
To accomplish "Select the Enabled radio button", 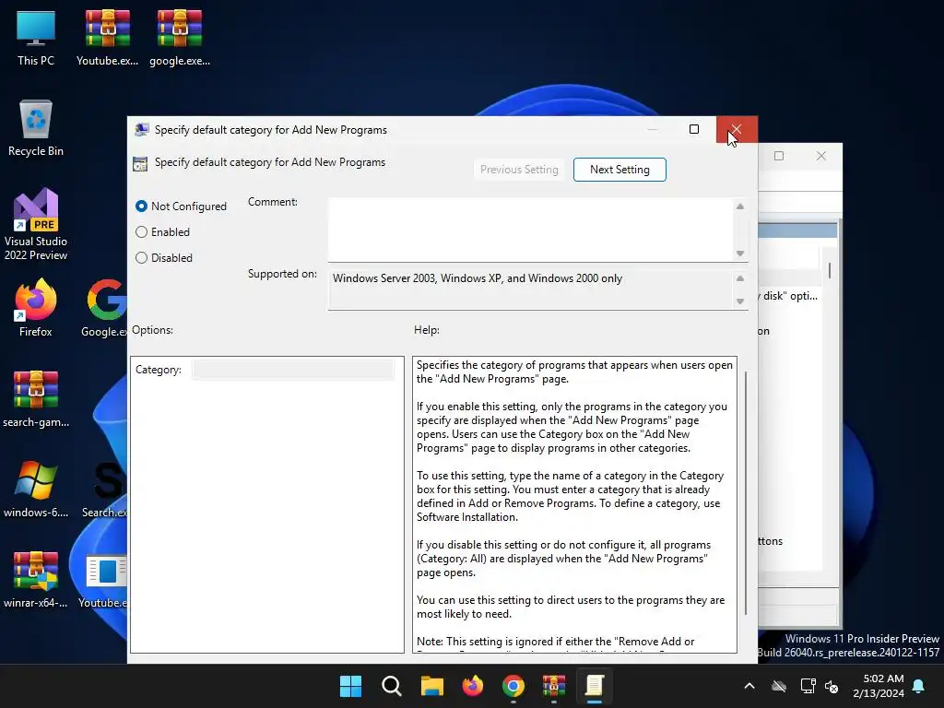I will pos(162,231).
